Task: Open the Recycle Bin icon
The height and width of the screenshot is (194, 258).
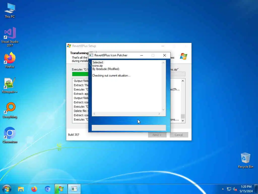Action: pyautogui.click(x=245, y=160)
